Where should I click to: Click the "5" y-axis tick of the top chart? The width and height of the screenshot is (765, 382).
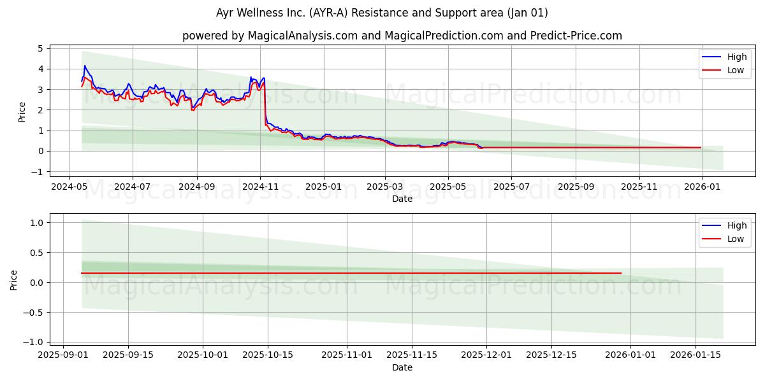point(40,48)
